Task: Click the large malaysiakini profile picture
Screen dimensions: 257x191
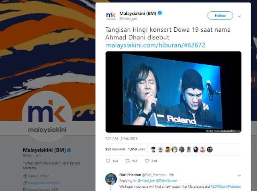Action: coord(47,116)
